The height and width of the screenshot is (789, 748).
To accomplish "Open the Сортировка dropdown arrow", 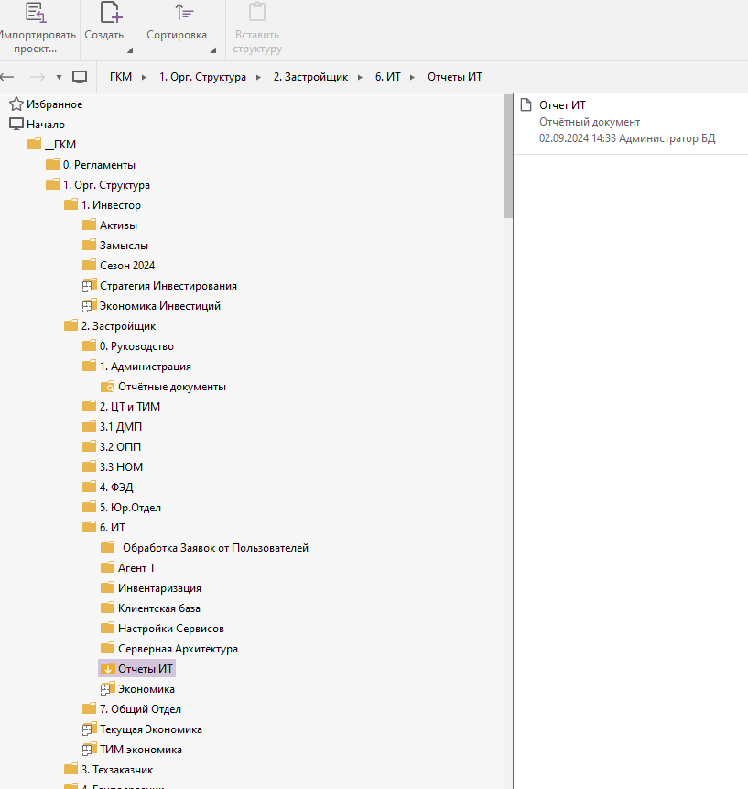I will click(213, 50).
